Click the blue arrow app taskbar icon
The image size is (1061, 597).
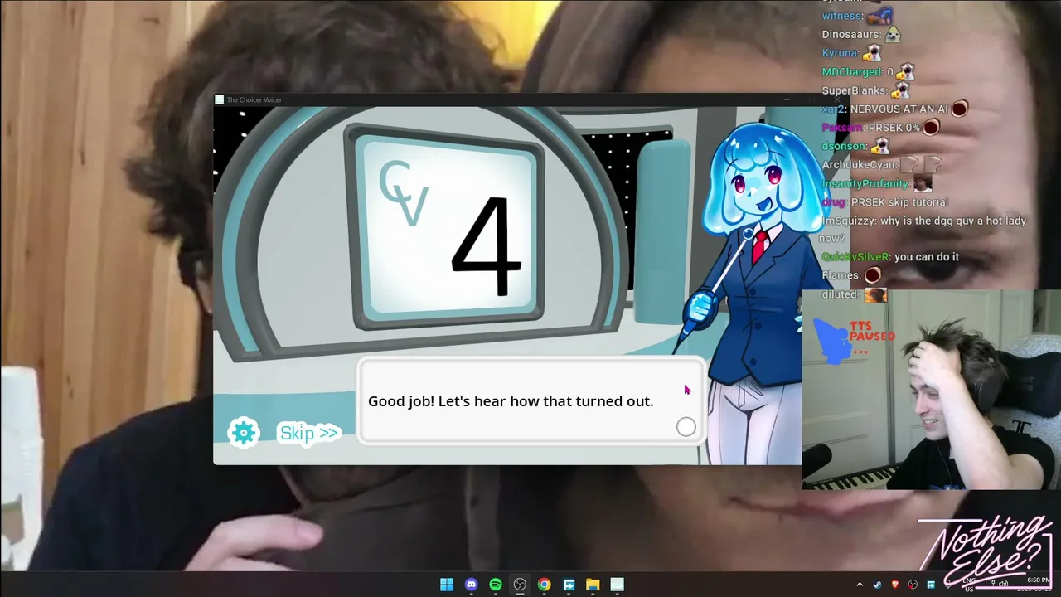pos(569,585)
